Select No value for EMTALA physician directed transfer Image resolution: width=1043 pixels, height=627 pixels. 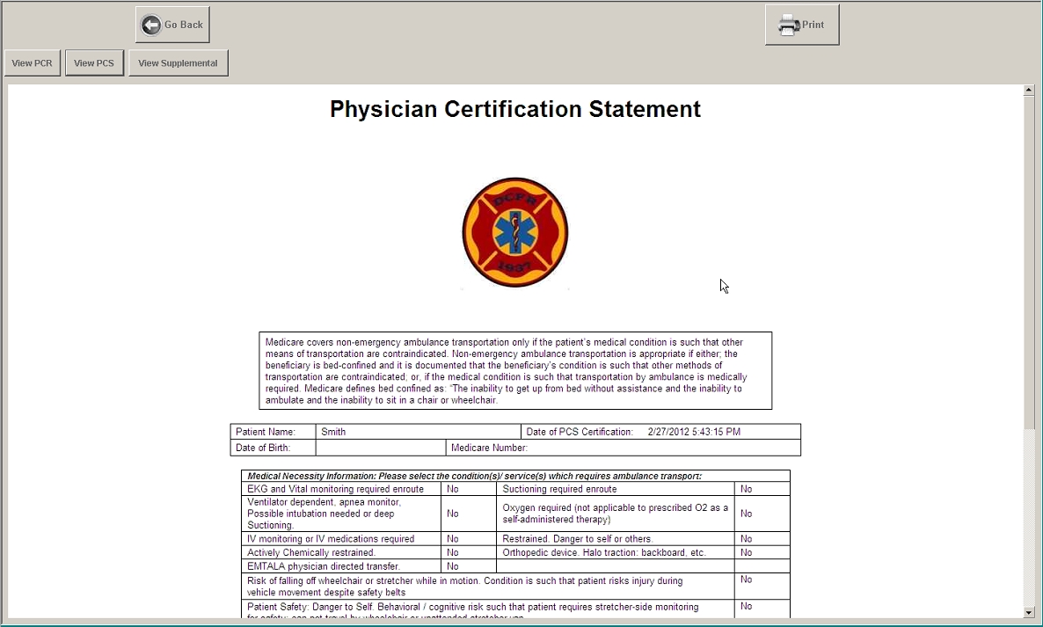coord(453,566)
